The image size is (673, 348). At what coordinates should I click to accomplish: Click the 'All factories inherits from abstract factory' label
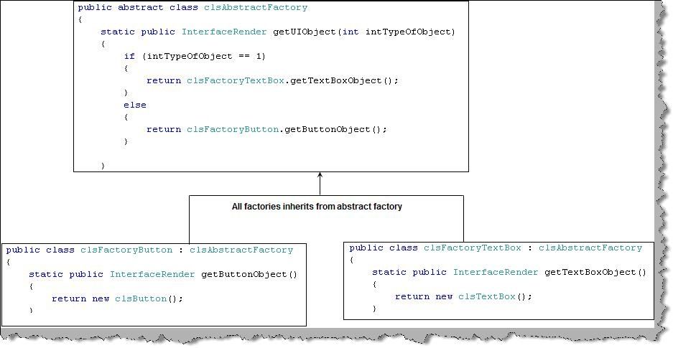(317, 207)
